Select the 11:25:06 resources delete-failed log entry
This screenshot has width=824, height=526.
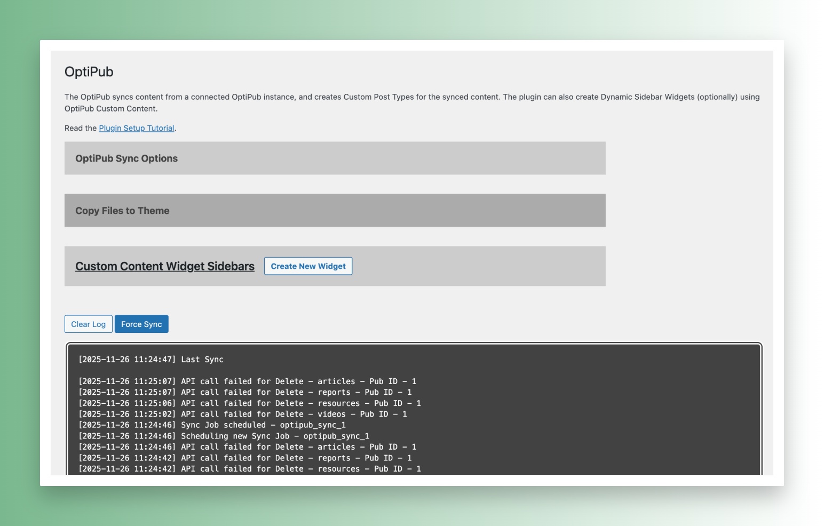[250, 403]
